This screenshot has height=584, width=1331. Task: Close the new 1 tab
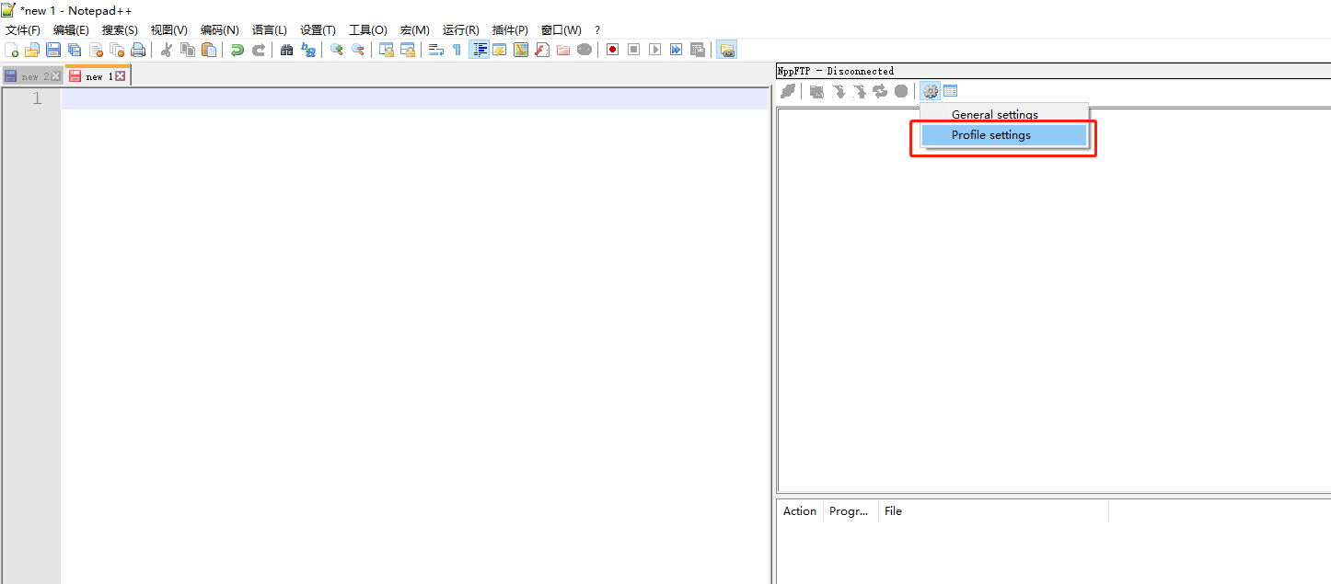coord(120,76)
